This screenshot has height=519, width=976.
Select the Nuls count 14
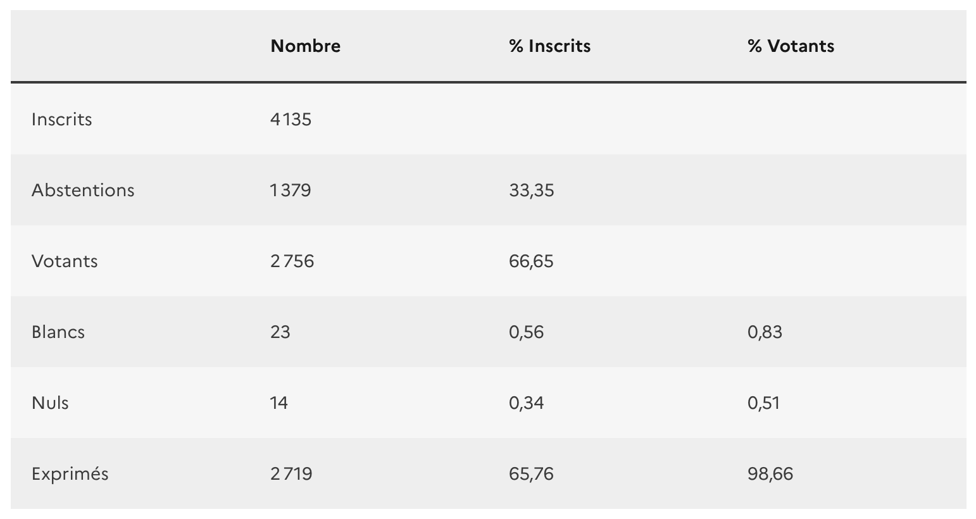(279, 403)
